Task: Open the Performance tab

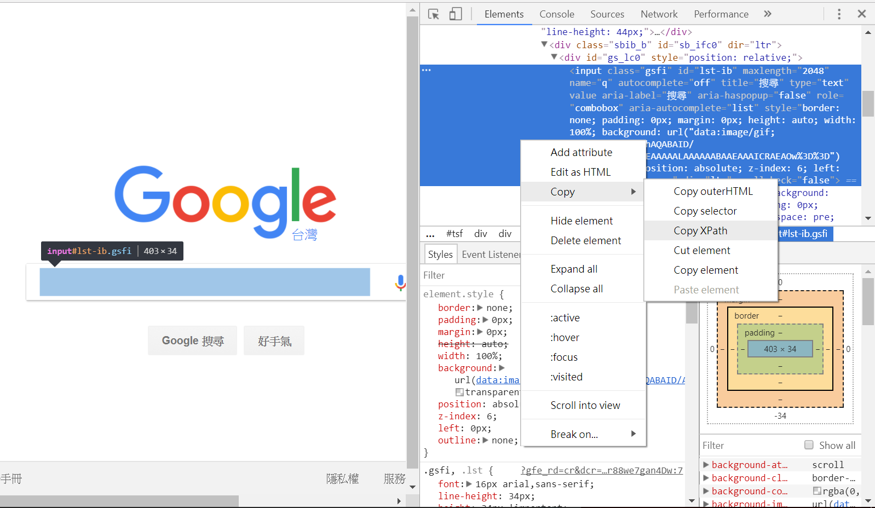Action: [x=721, y=14]
